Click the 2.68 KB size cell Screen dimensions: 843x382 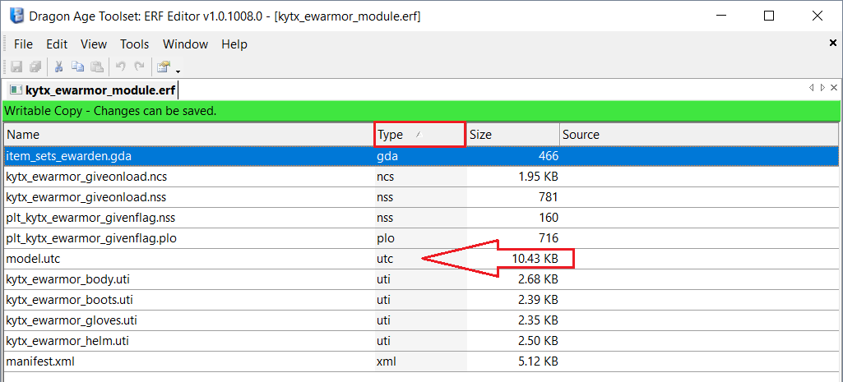pos(512,278)
